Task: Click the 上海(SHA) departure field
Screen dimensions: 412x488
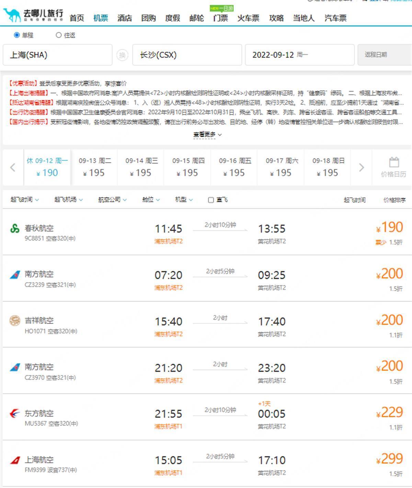Action: 58,55
